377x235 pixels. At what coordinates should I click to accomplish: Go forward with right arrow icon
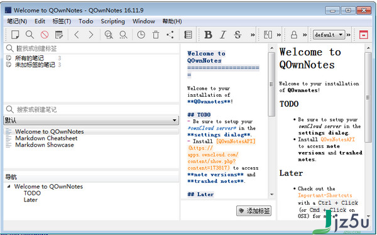coord(91,35)
